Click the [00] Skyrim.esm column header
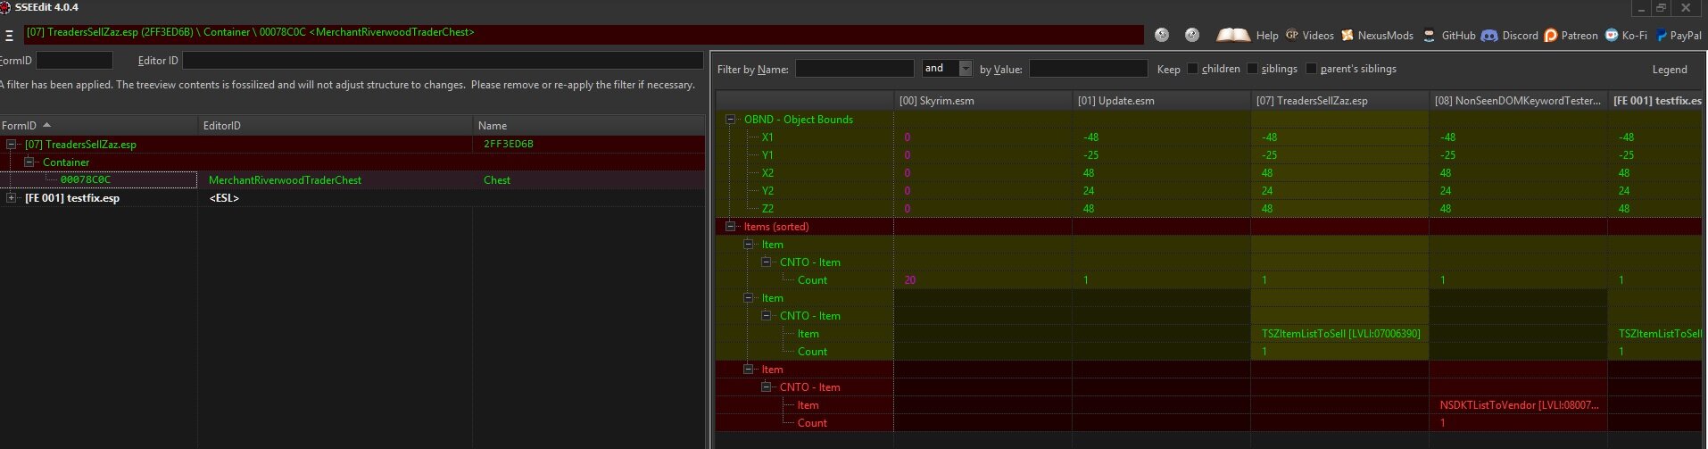This screenshot has width=1708, height=449. [x=983, y=100]
